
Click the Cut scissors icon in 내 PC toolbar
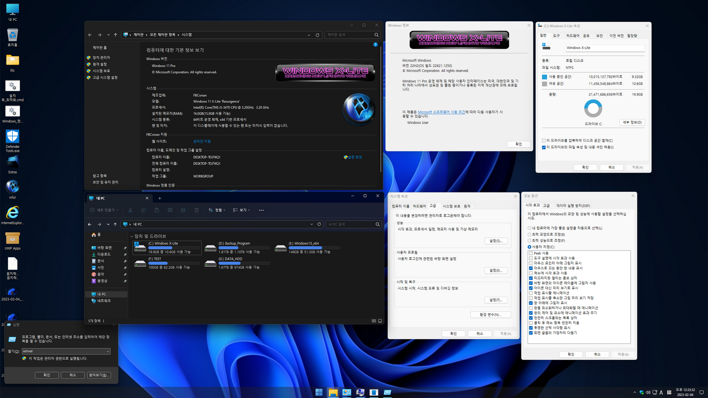(130, 210)
